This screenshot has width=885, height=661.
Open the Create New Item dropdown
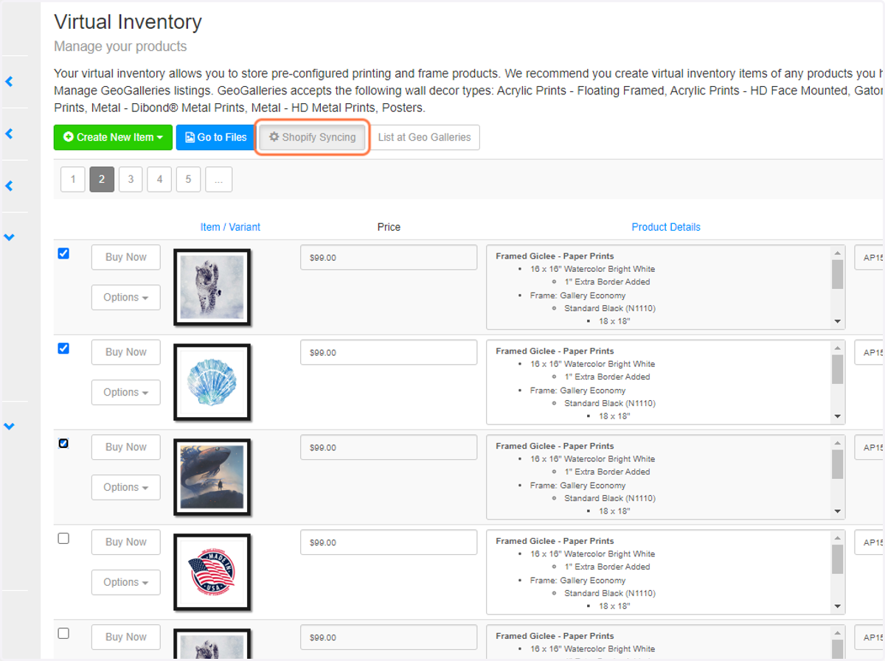113,137
